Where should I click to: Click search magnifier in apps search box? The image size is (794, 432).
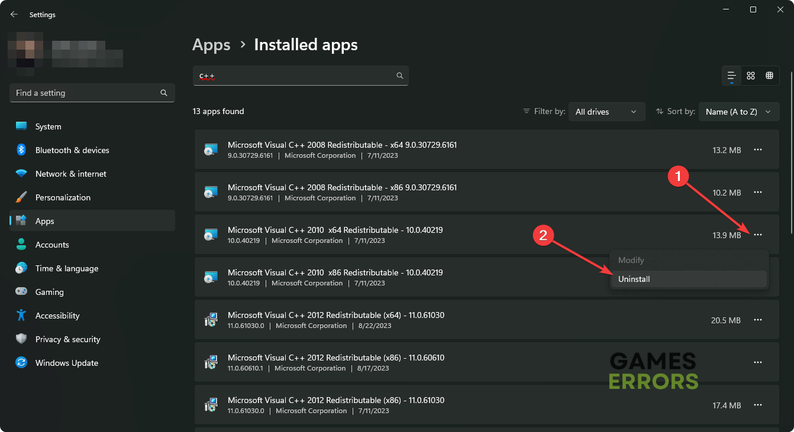pyautogui.click(x=400, y=76)
